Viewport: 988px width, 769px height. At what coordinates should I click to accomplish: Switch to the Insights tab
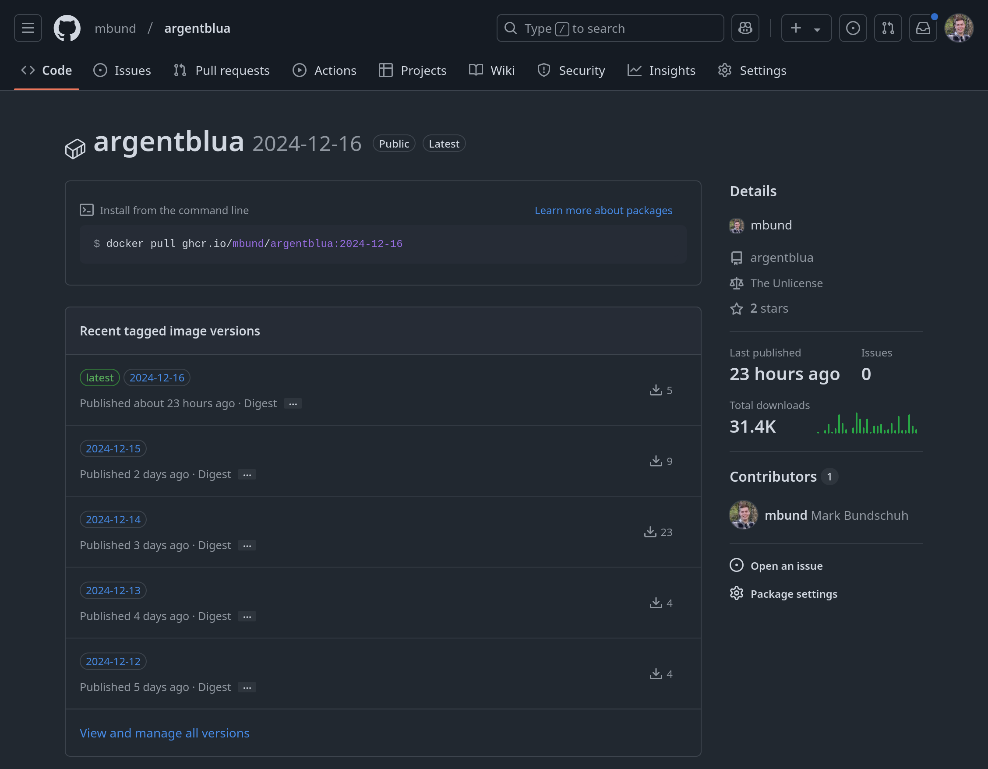point(661,71)
